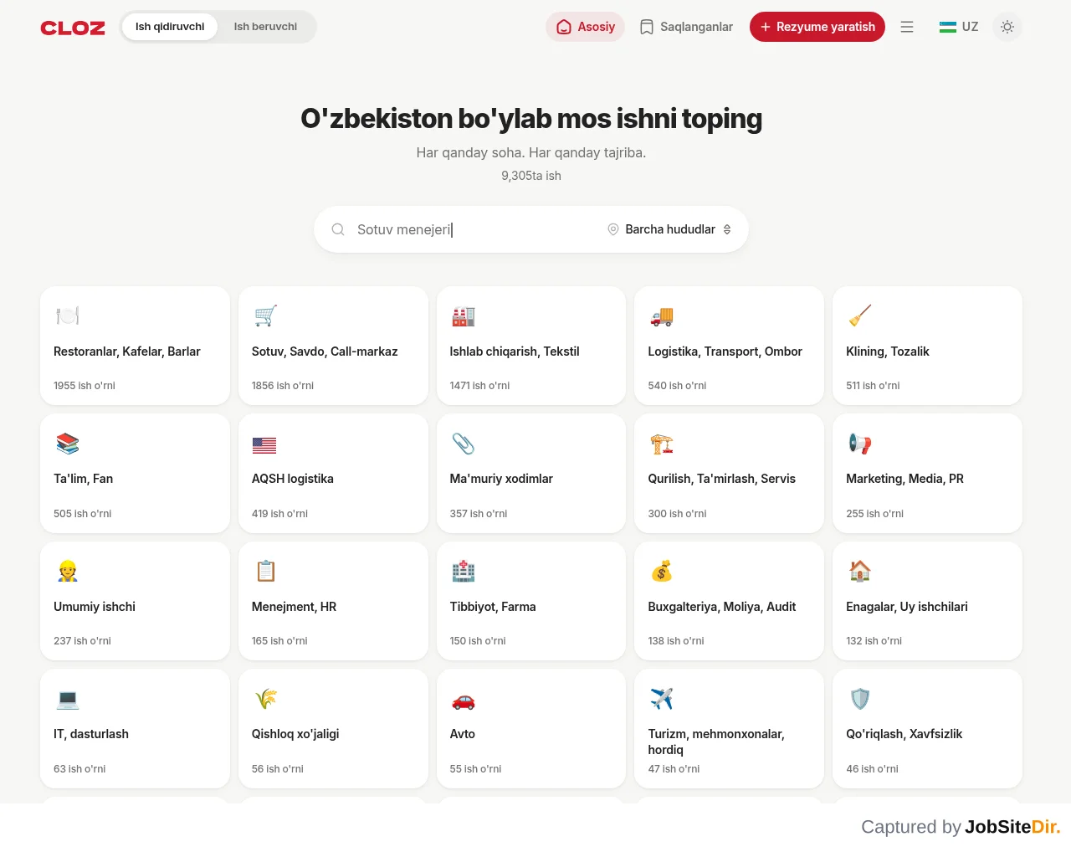Click the megaphone Marketing icon
1071x852 pixels.
click(860, 444)
